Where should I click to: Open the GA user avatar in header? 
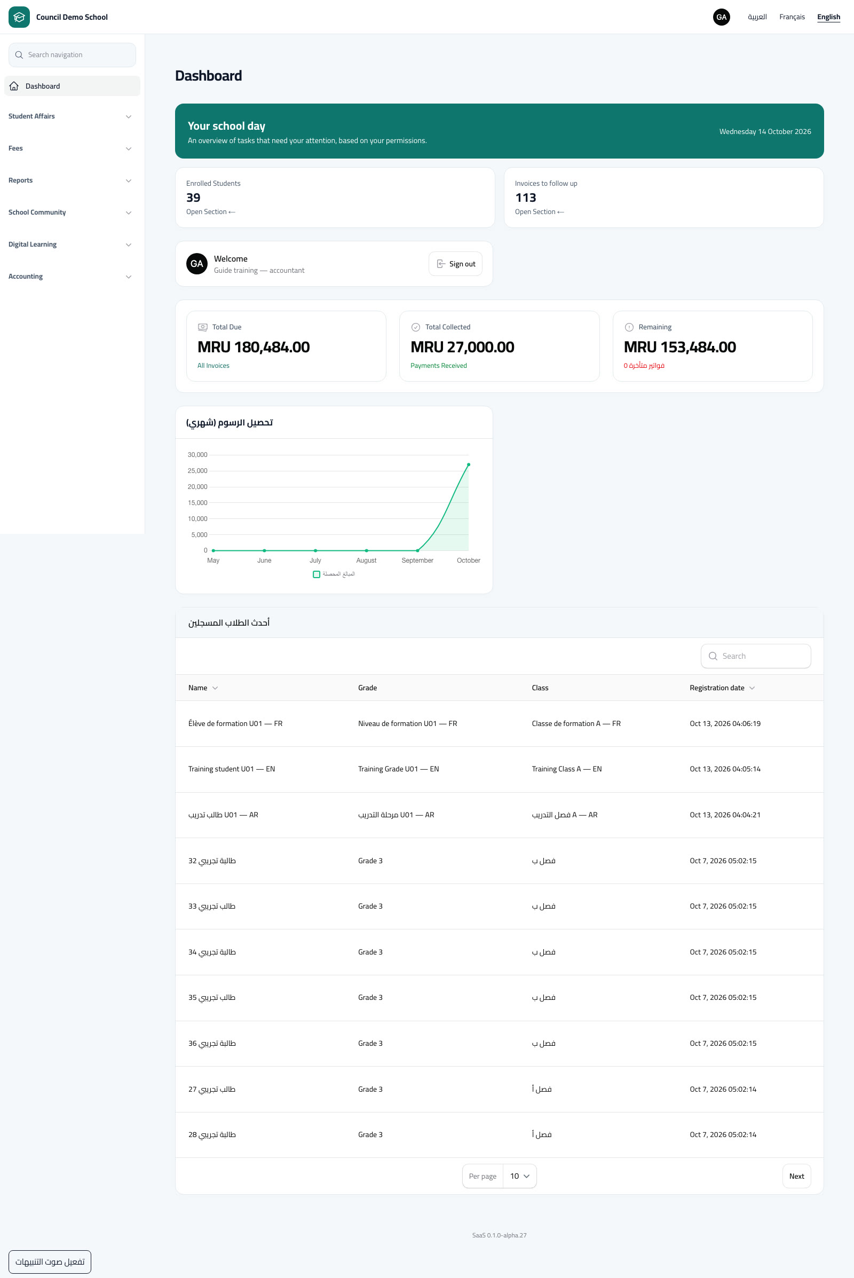(721, 17)
